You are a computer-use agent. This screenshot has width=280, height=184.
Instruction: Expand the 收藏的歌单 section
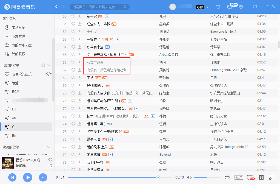click(49, 147)
